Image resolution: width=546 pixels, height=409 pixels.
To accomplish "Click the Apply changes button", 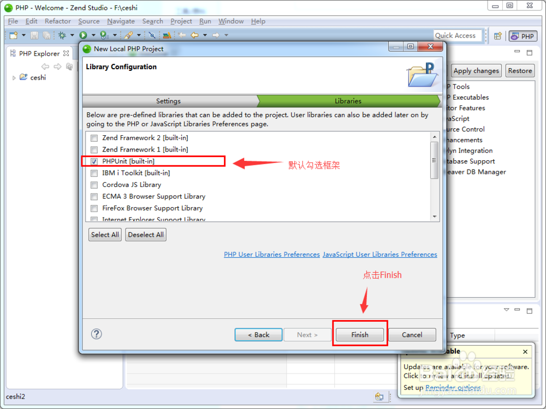I will 476,70.
